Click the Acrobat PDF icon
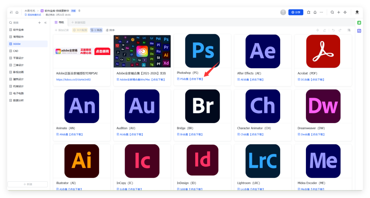 pos(323,51)
